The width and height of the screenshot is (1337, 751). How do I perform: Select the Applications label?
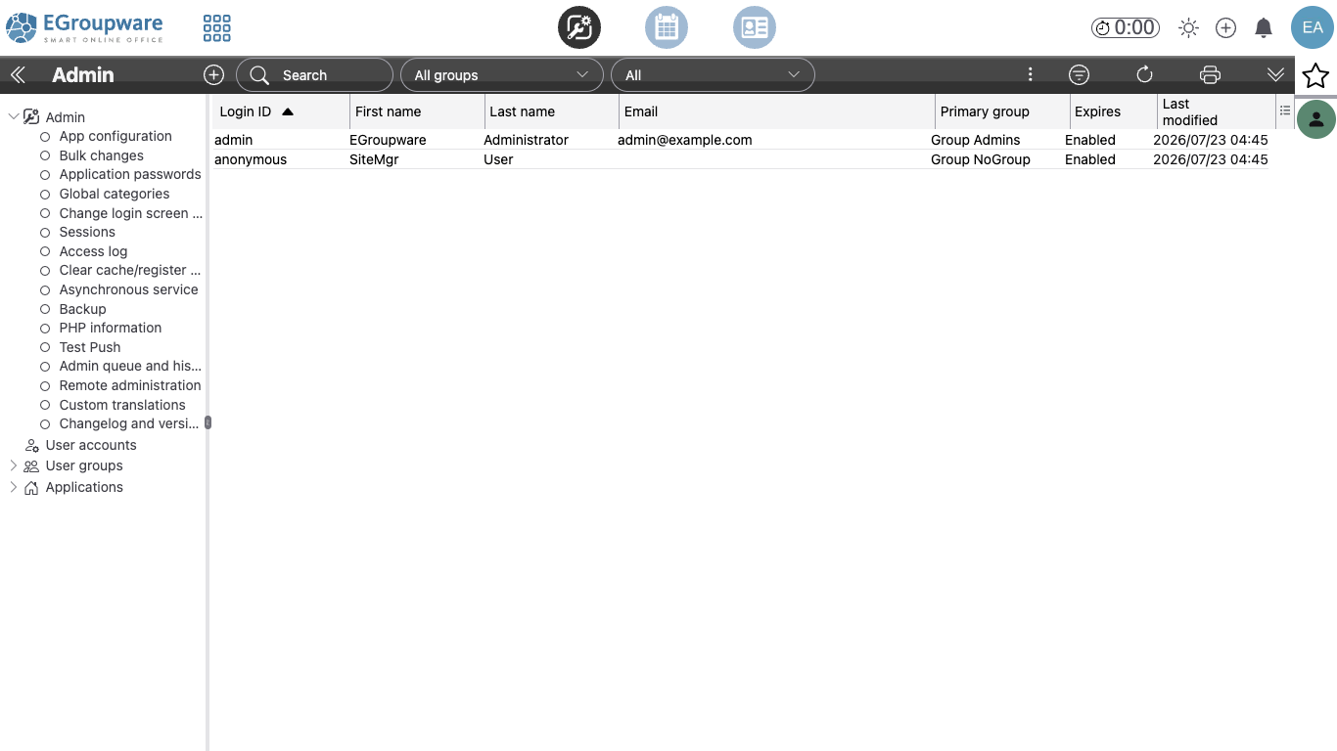pyautogui.click(x=84, y=487)
